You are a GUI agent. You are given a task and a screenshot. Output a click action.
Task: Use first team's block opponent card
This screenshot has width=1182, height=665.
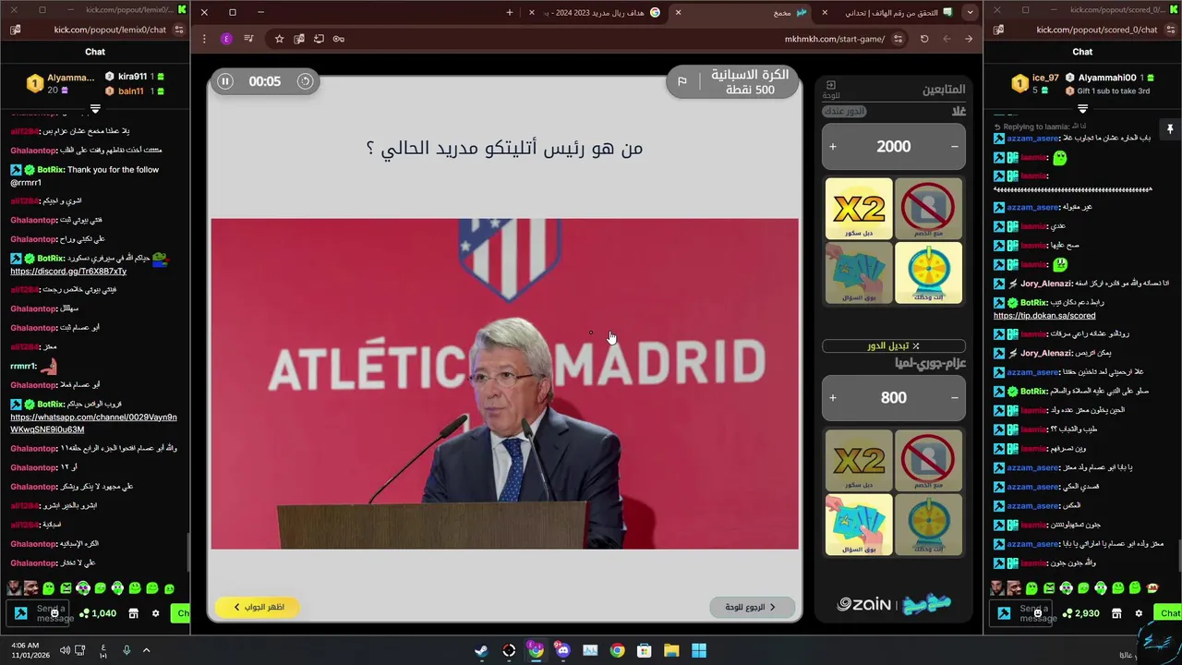point(928,209)
